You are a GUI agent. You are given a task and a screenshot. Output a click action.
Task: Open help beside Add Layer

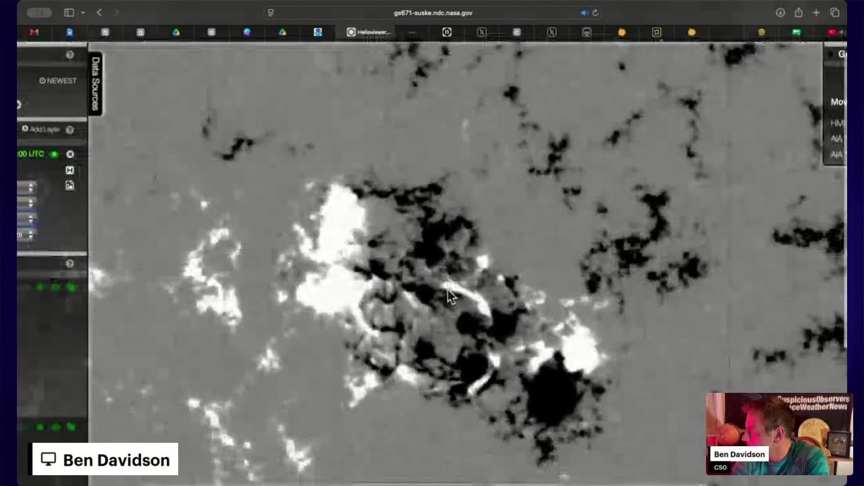point(70,130)
